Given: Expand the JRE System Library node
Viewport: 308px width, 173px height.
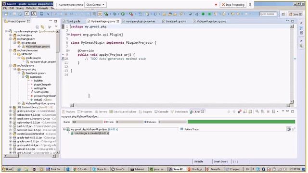Looking at the screenshot, I should coord(11,107).
